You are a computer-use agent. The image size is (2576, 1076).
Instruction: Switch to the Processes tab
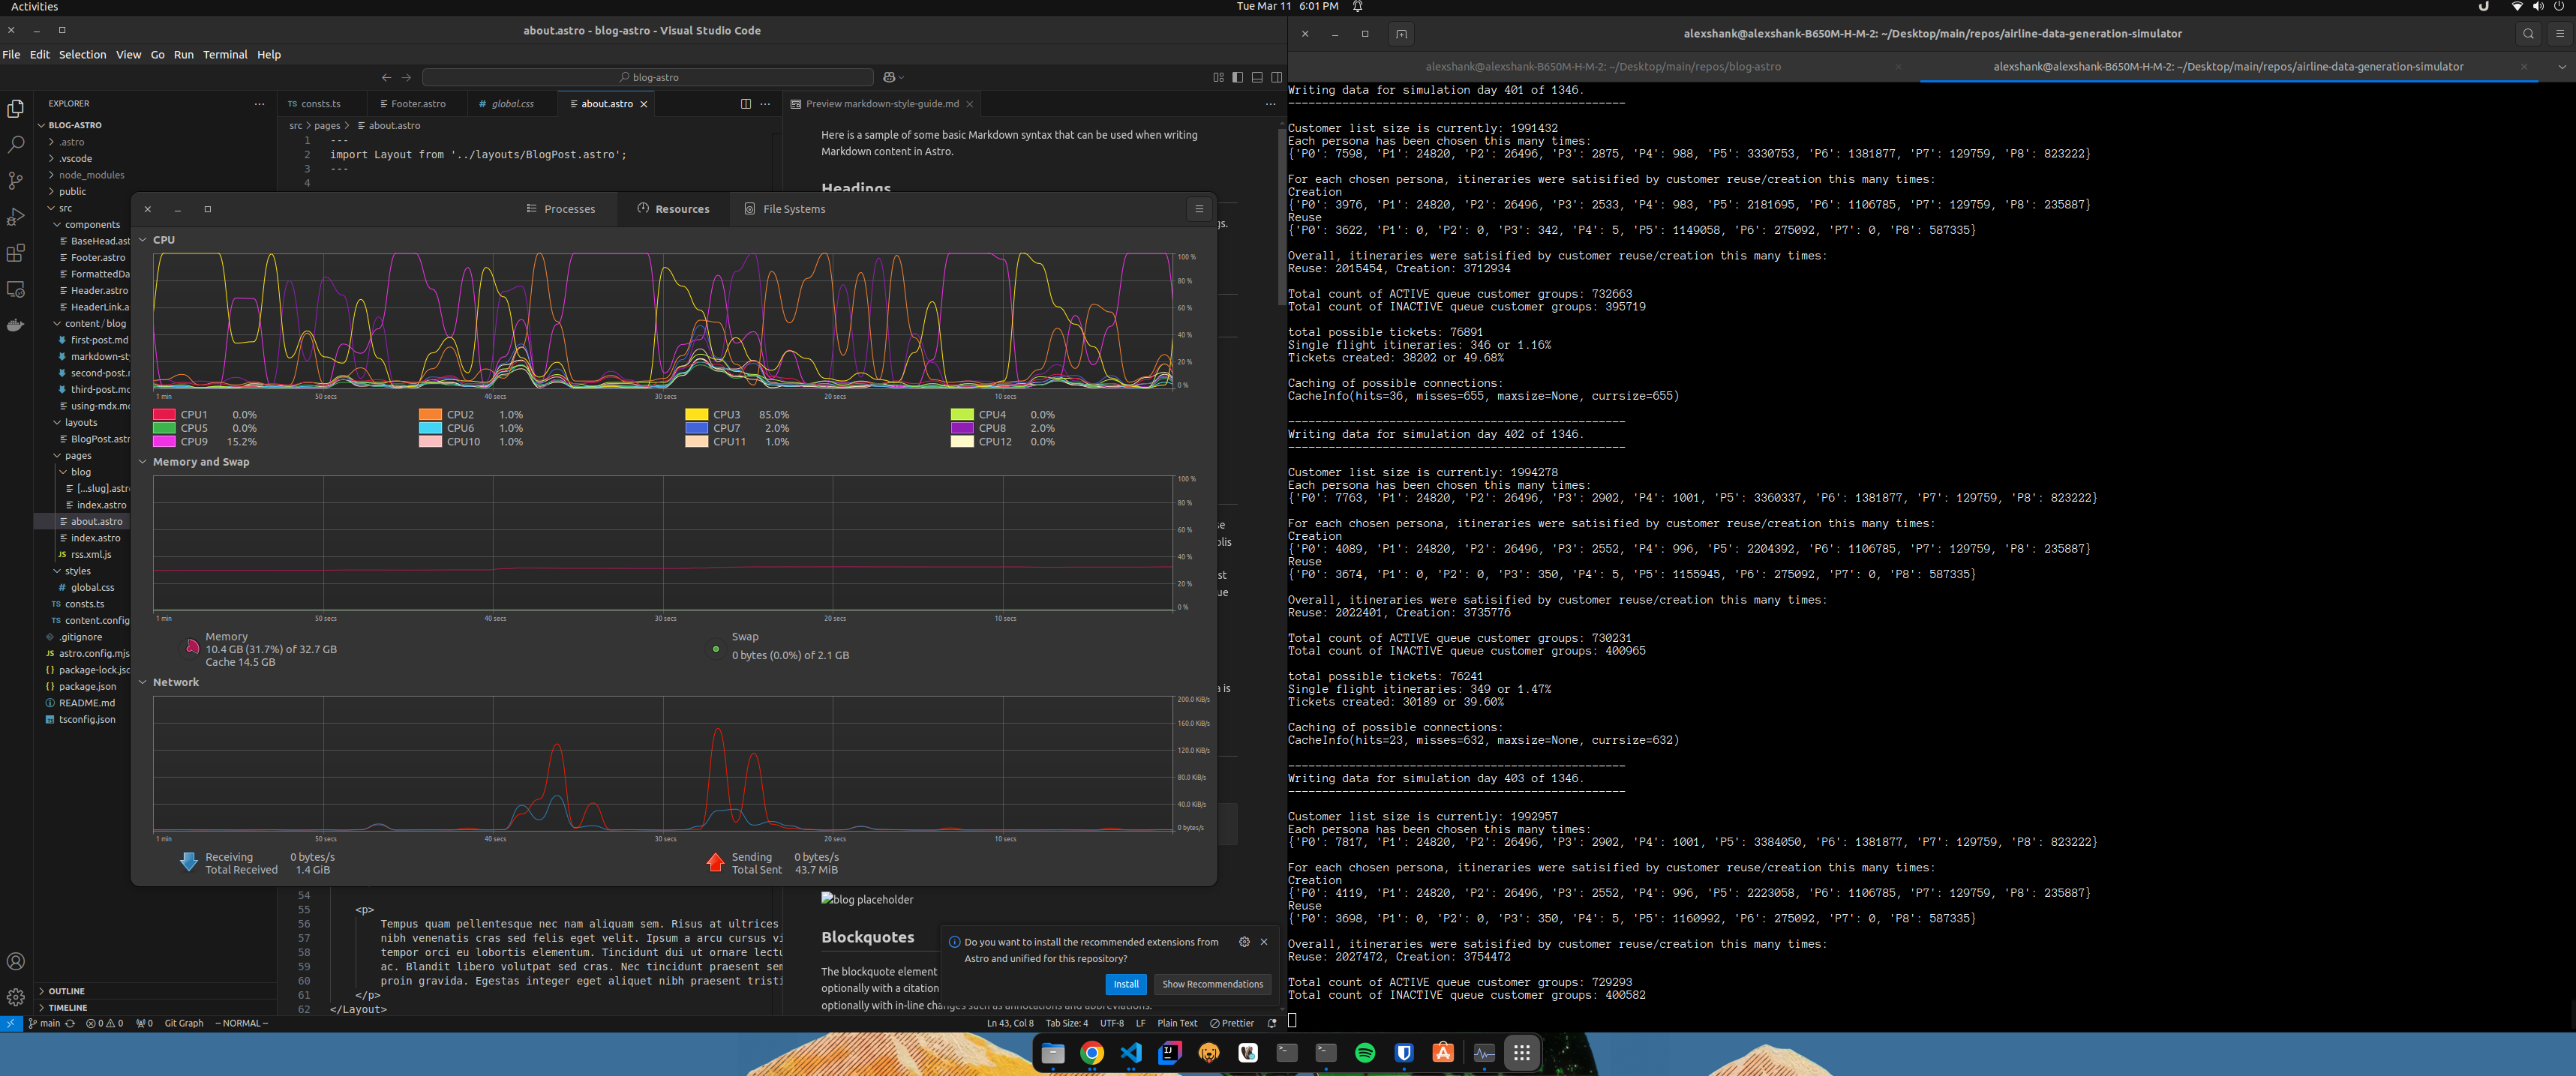tap(561, 209)
